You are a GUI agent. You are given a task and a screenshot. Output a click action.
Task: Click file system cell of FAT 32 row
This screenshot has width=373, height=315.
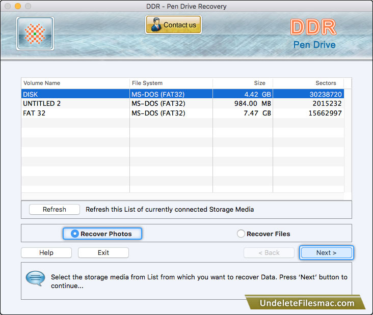[x=171, y=113]
